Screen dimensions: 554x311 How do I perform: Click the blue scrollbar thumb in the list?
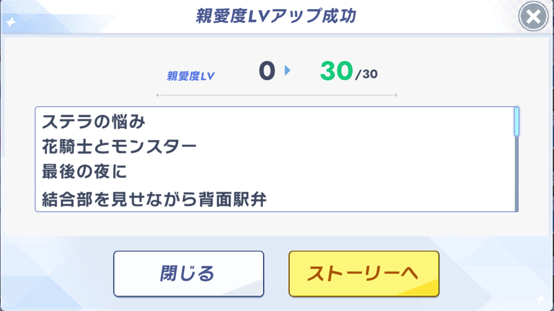click(516, 121)
